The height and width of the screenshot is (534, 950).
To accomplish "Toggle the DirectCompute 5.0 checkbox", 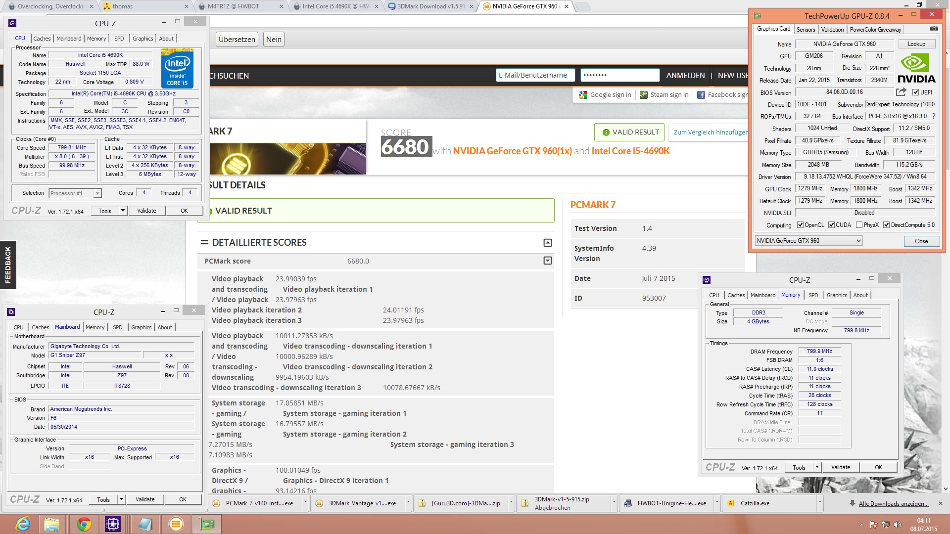I will click(x=886, y=225).
